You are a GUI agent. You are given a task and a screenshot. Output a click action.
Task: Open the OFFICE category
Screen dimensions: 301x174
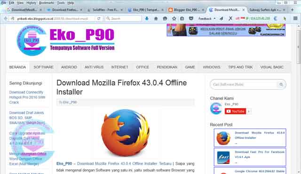pos(143,67)
